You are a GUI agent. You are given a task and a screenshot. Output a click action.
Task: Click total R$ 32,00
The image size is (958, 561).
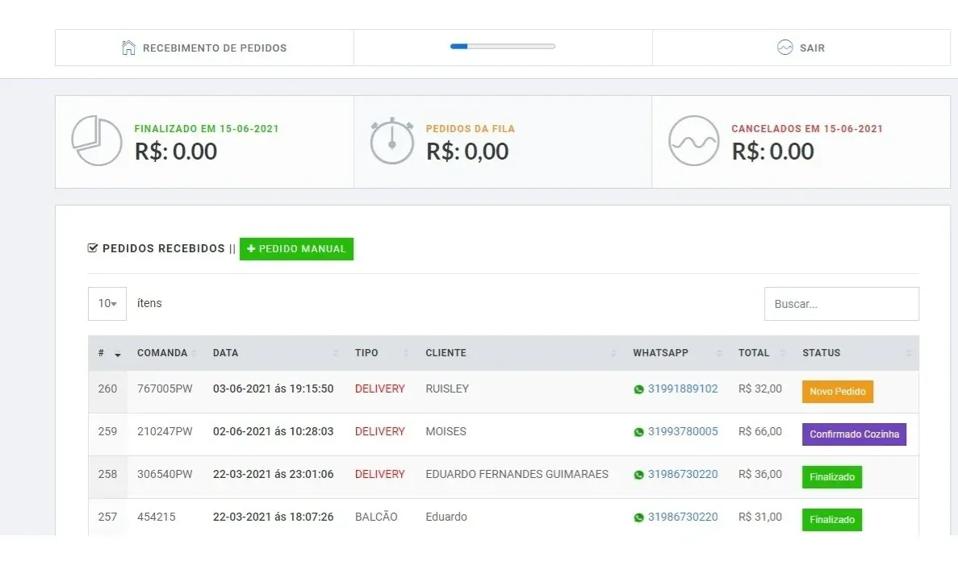pos(760,389)
